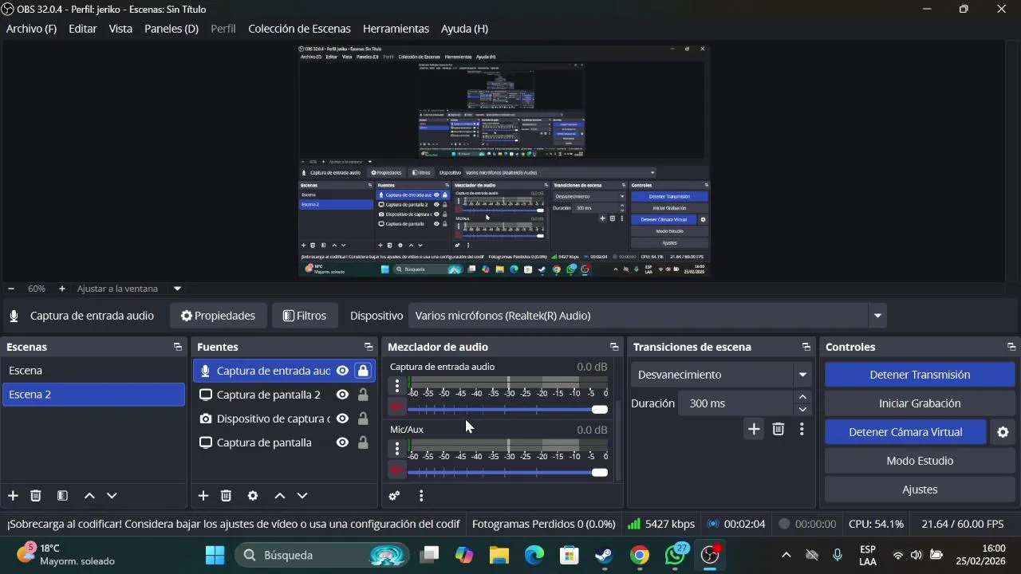The height and width of the screenshot is (574, 1021).
Task: Open scene filters icon in Escenas panel
Action: tap(62, 496)
